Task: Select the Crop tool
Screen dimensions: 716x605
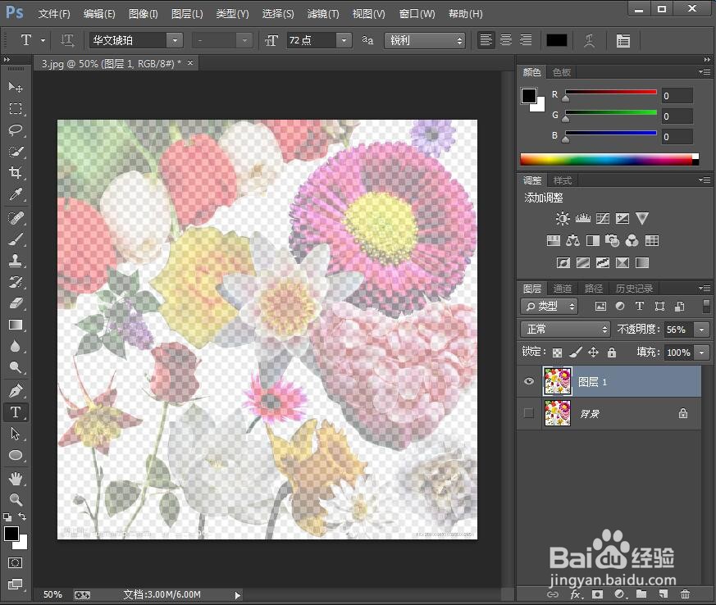Action: tap(15, 172)
